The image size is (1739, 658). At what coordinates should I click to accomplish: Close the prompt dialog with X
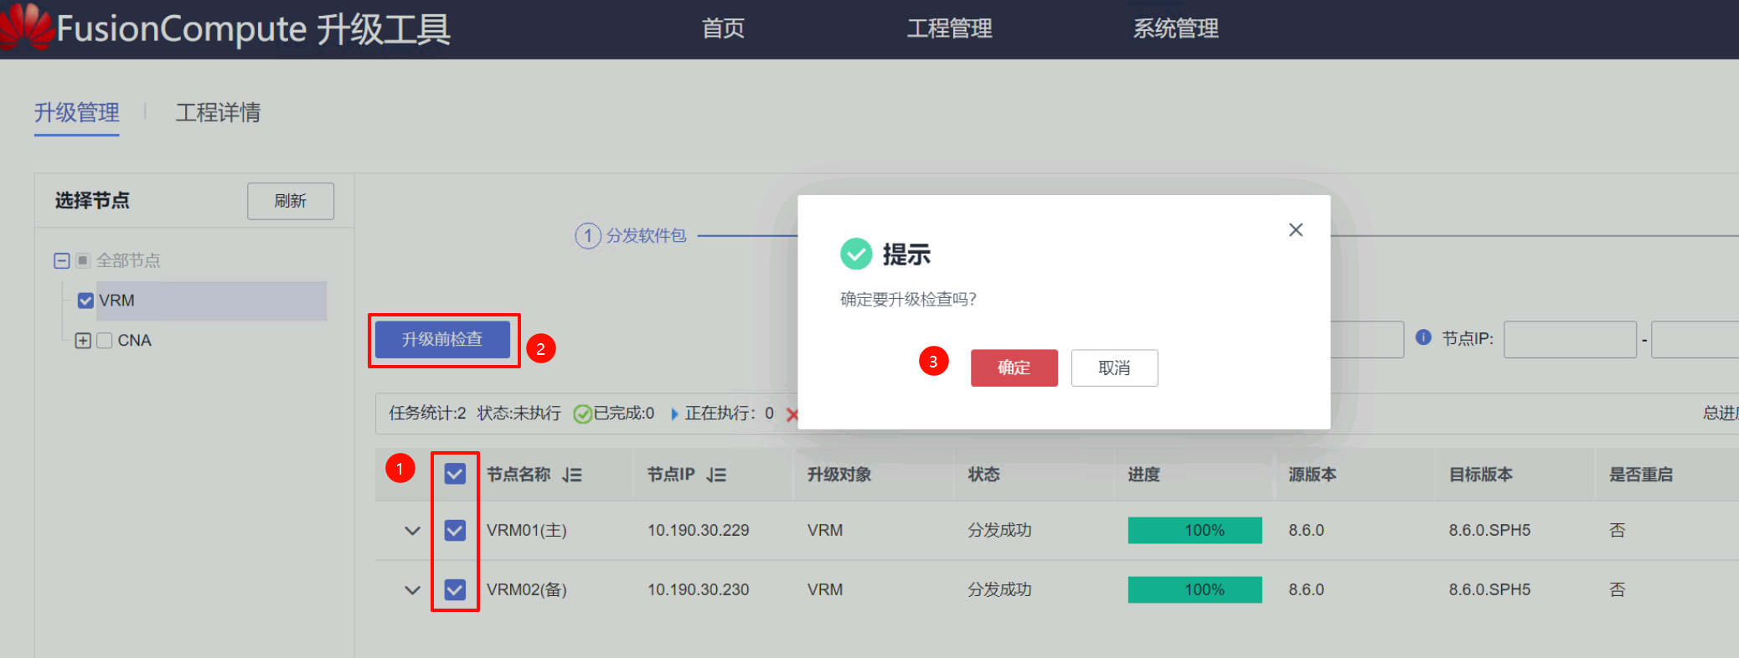click(1295, 229)
